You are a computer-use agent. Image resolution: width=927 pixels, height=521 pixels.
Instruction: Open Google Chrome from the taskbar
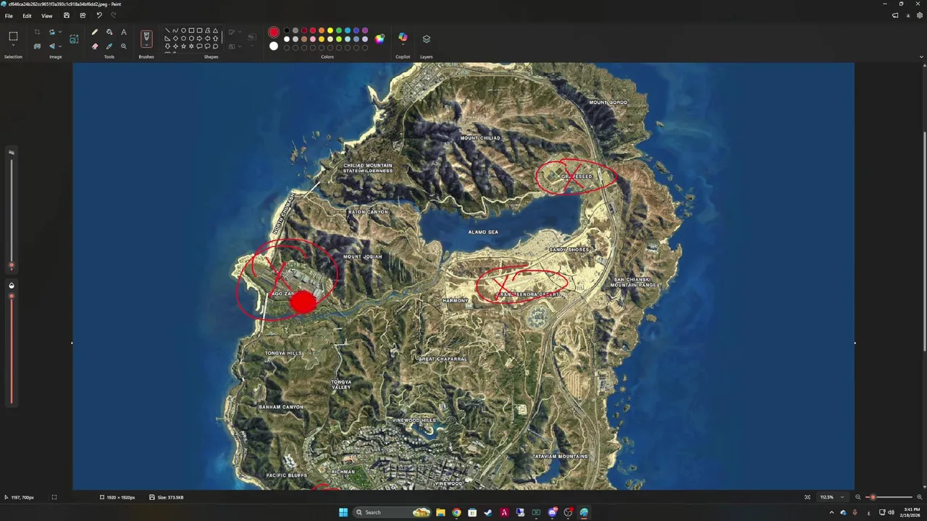click(x=456, y=512)
